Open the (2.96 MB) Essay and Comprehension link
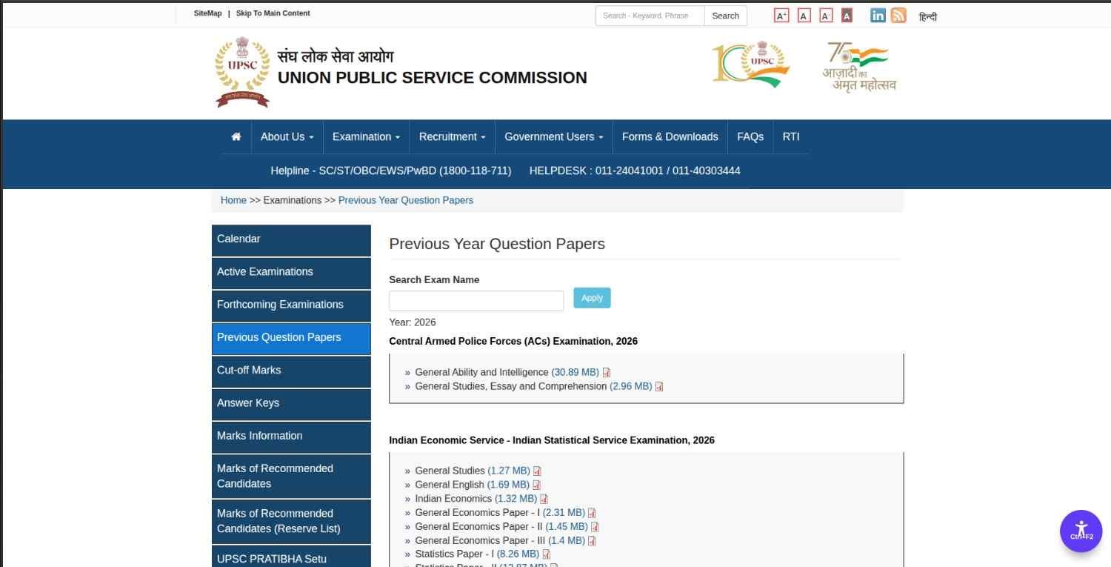 click(x=631, y=387)
